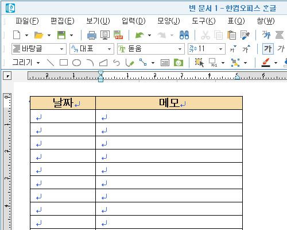Click the right indent marker on ruler
This screenshot has width=287, height=230.
[237, 77]
